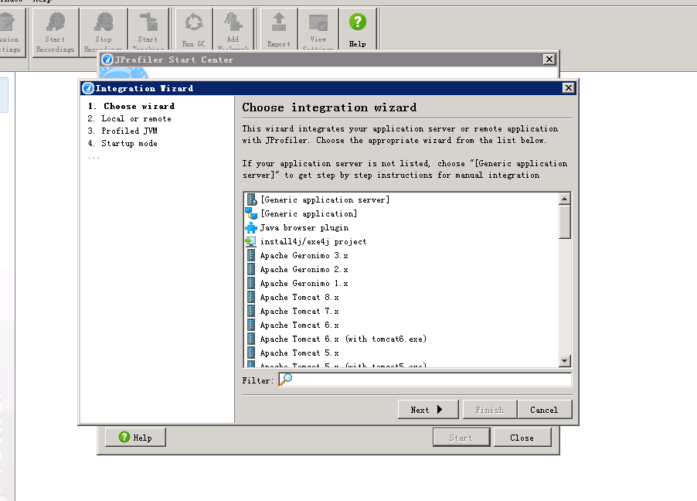Click step 2 Local or remote
Viewport: 697px width, 501px height.
(129, 119)
